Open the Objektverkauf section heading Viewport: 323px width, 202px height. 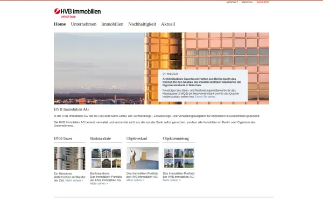tap(137, 138)
